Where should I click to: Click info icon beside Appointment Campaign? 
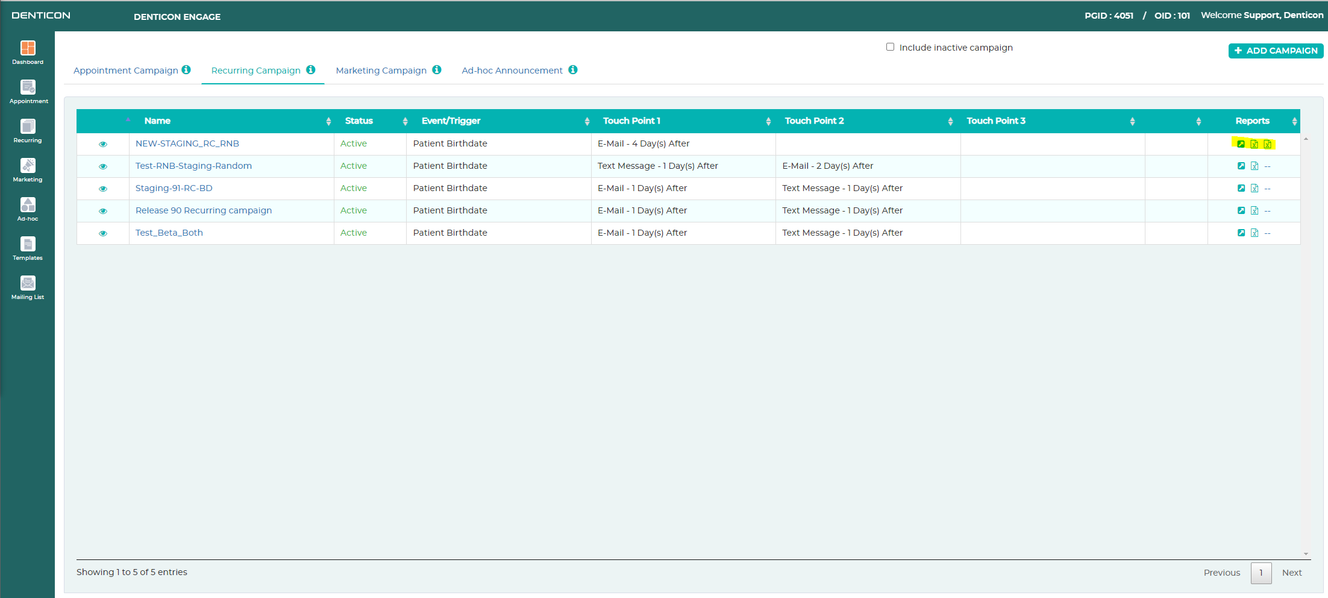[186, 70]
